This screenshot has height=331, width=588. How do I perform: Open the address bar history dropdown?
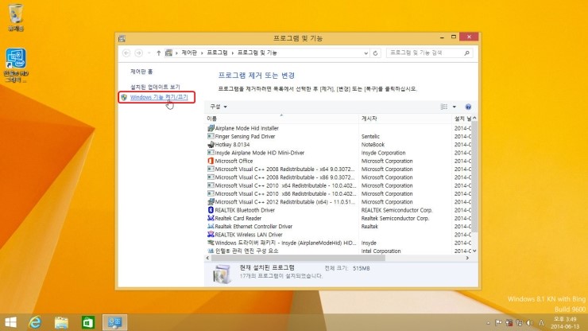click(x=366, y=53)
